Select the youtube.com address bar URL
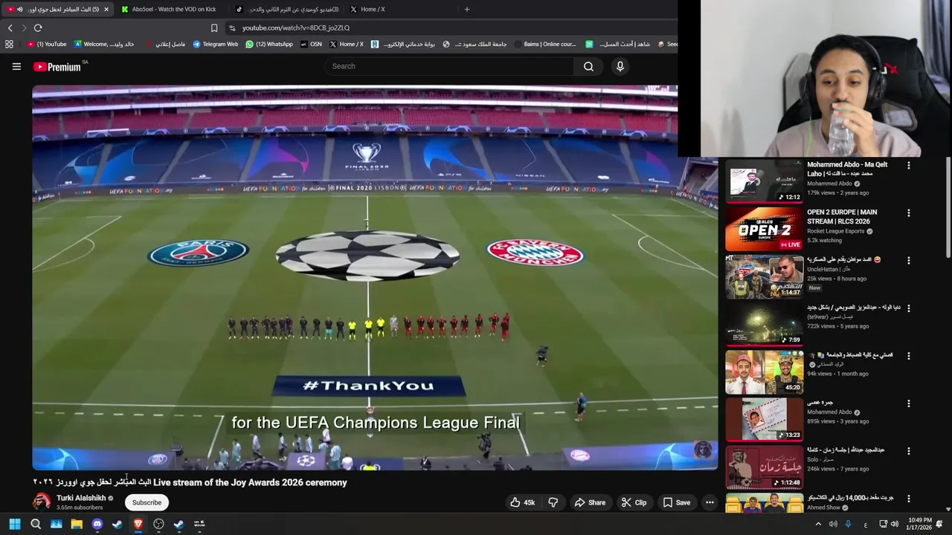Image resolution: width=952 pixels, height=535 pixels. [295, 27]
